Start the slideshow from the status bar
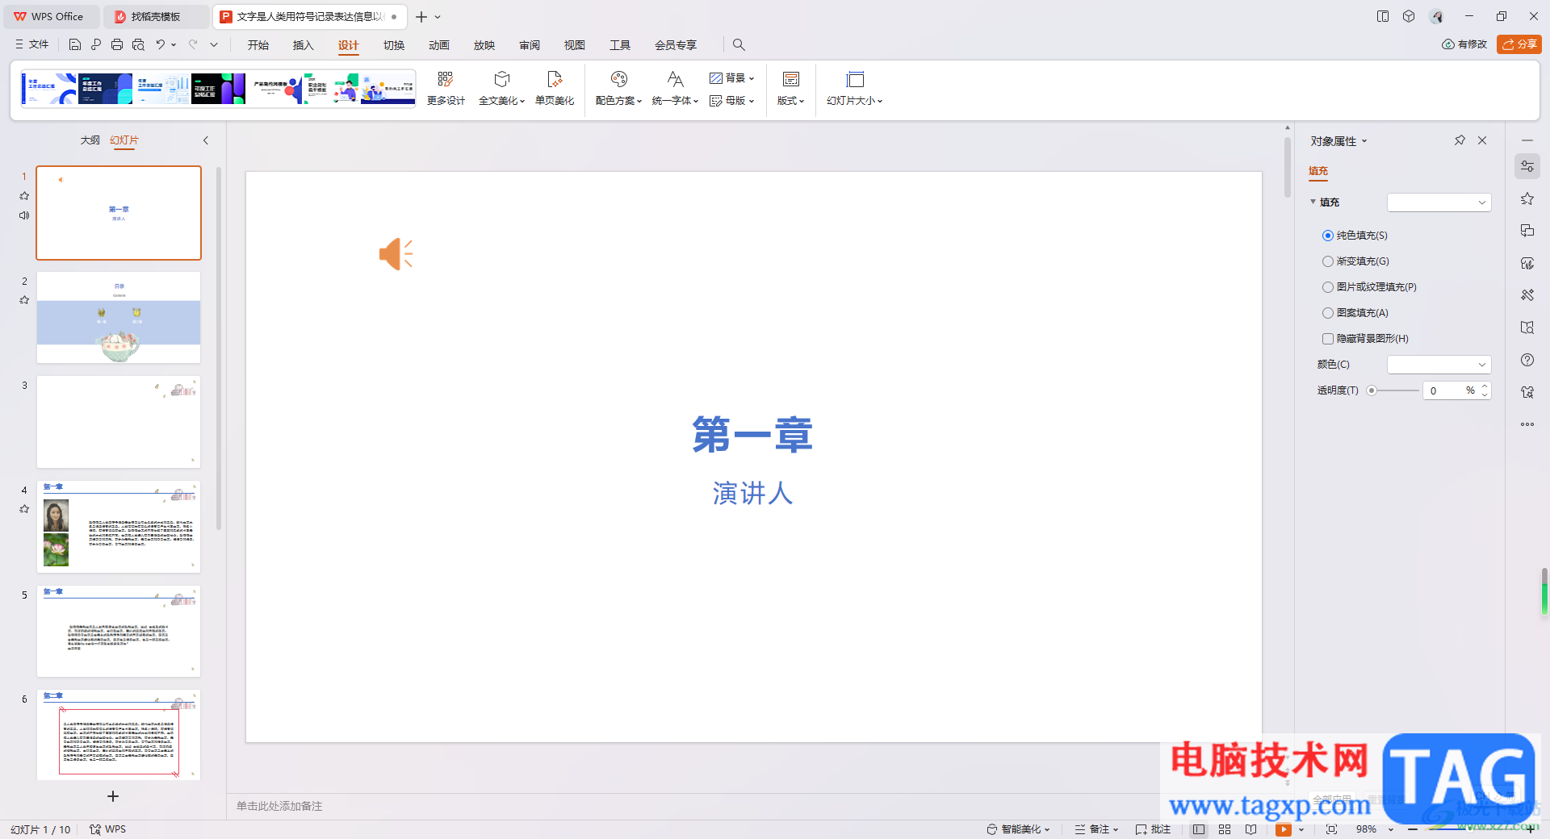The width and height of the screenshot is (1550, 839). tap(1284, 829)
